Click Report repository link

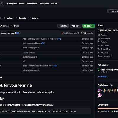click(104, 56)
